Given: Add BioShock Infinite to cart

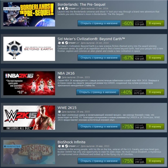Looking at the screenshot, I should [x=155, y=161].
